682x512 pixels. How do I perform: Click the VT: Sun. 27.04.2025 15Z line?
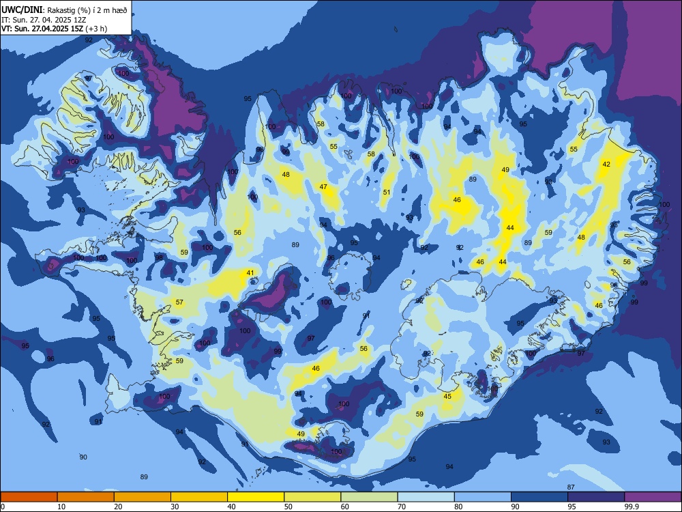[54, 29]
